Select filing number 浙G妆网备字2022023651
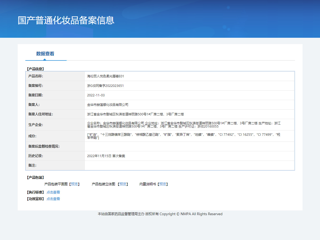Viewport: 320px width, 240px height. (x=105, y=86)
